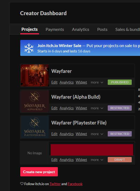Edit the published Wayfarer project
Screen dimensions: 140x191
[x=54, y=82]
